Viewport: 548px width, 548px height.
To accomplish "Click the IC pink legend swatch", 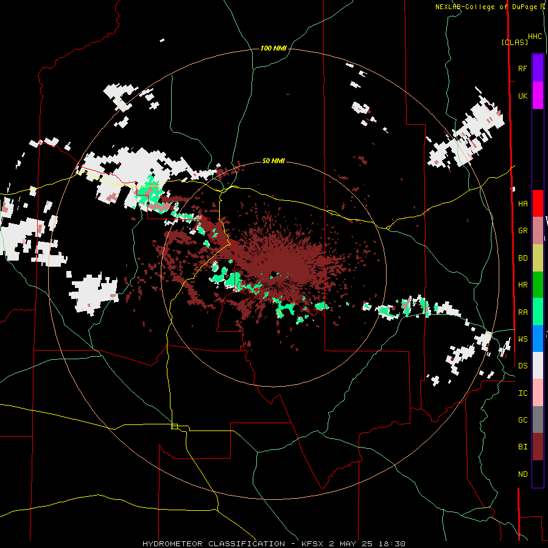I will coord(538,393).
